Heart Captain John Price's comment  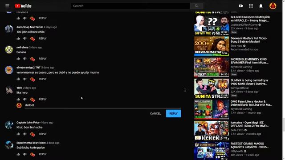[x=33, y=134]
